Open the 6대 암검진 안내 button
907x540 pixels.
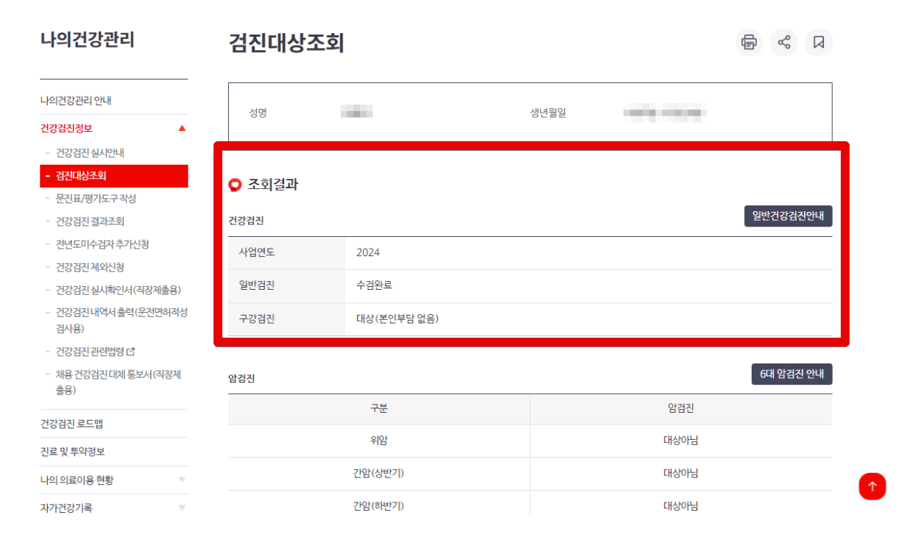pos(792,374)
